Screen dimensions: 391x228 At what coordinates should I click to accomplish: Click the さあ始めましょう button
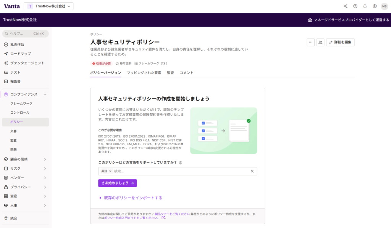tap(117, 183)
